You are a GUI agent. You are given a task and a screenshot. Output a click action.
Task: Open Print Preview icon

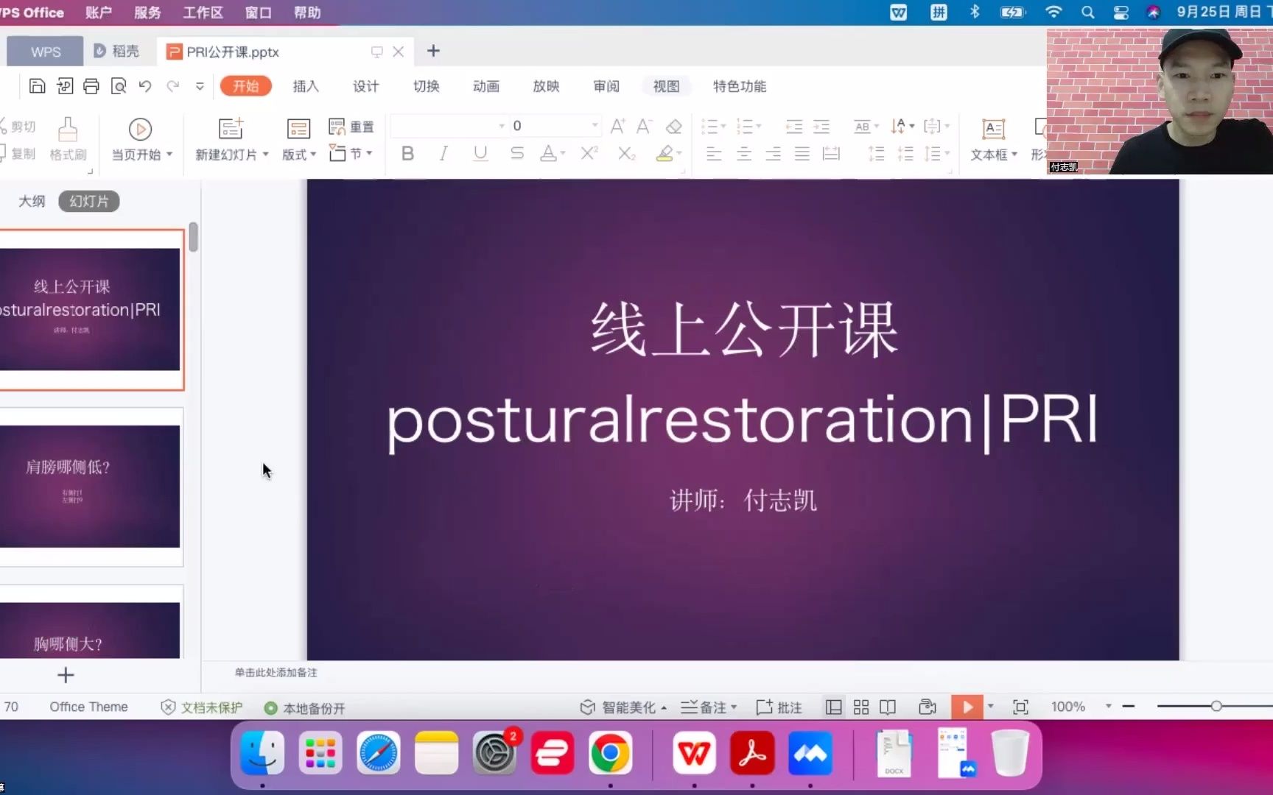click(x=118, y=86)
